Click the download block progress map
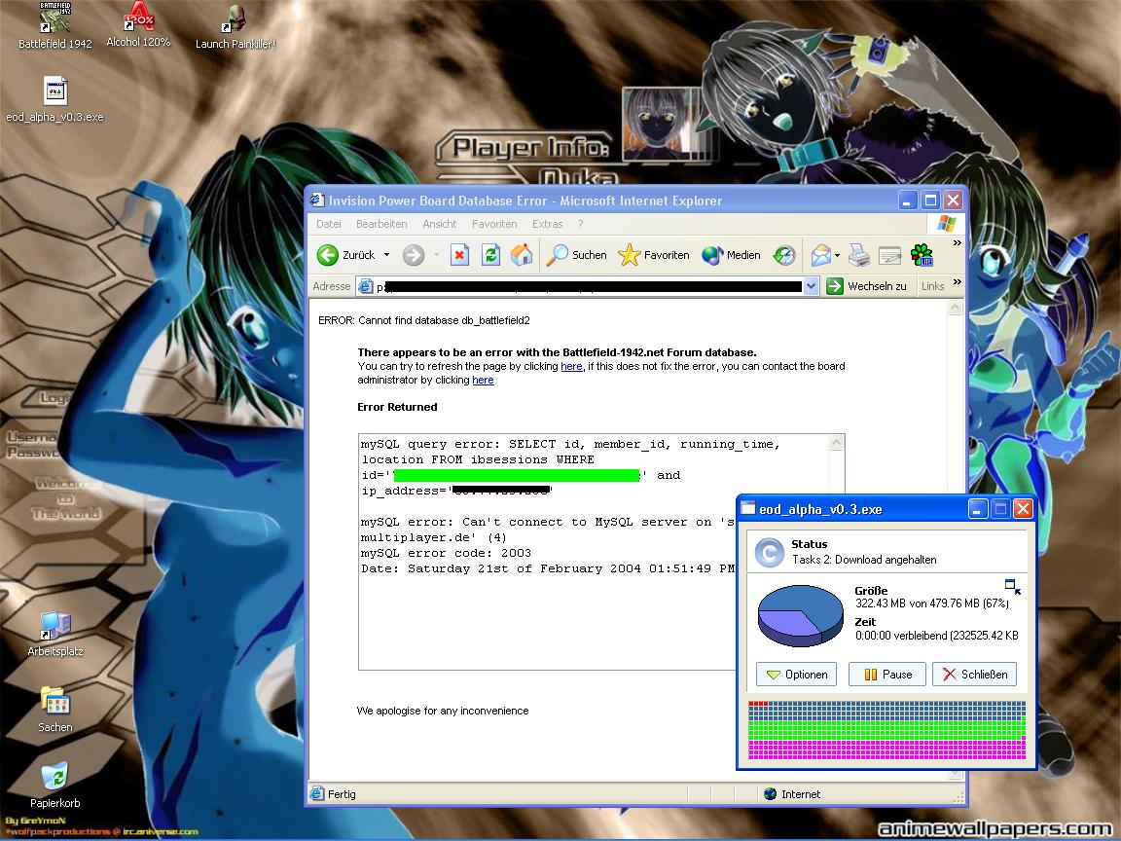Image resolution: width=1121 pixels, height=841 pixels. [886, 730]
